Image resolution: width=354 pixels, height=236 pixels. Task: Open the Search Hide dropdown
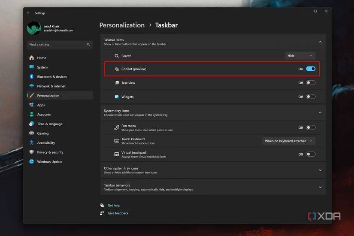pyautogui.click(x=300, y=56)
